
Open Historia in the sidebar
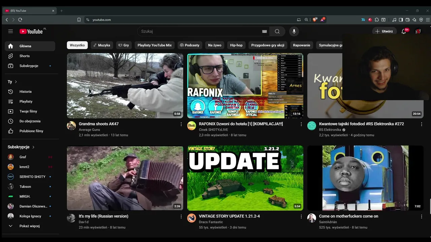[x=30, y=91]
